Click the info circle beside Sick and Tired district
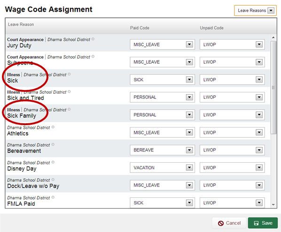This screenshot has height=232, width=281. coord(69,92)
